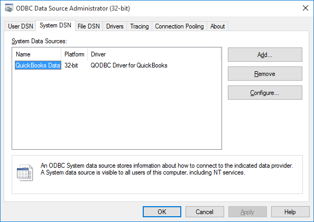Screen dimensions: 314x222
Task: Click the Add... button
Action: click(x=265, y=54)
